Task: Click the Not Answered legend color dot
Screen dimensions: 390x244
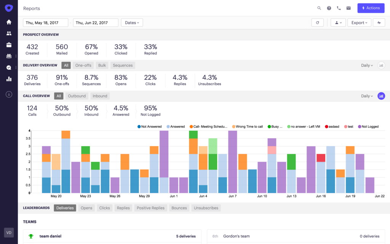Action: 138,126
